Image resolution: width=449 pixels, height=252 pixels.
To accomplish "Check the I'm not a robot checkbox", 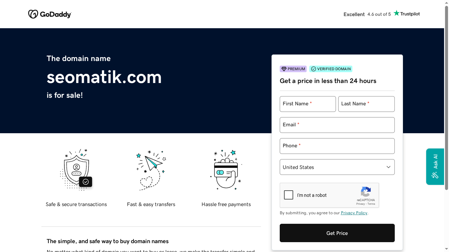I will pos(289,195).
